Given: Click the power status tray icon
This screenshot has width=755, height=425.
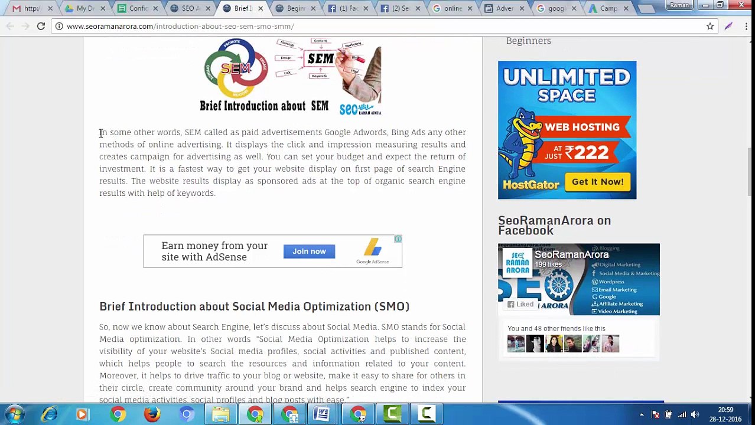Looking at the screenshot, I should point(668,414).
